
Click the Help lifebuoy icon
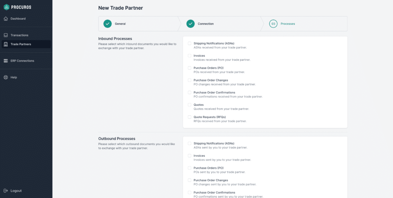6,77
